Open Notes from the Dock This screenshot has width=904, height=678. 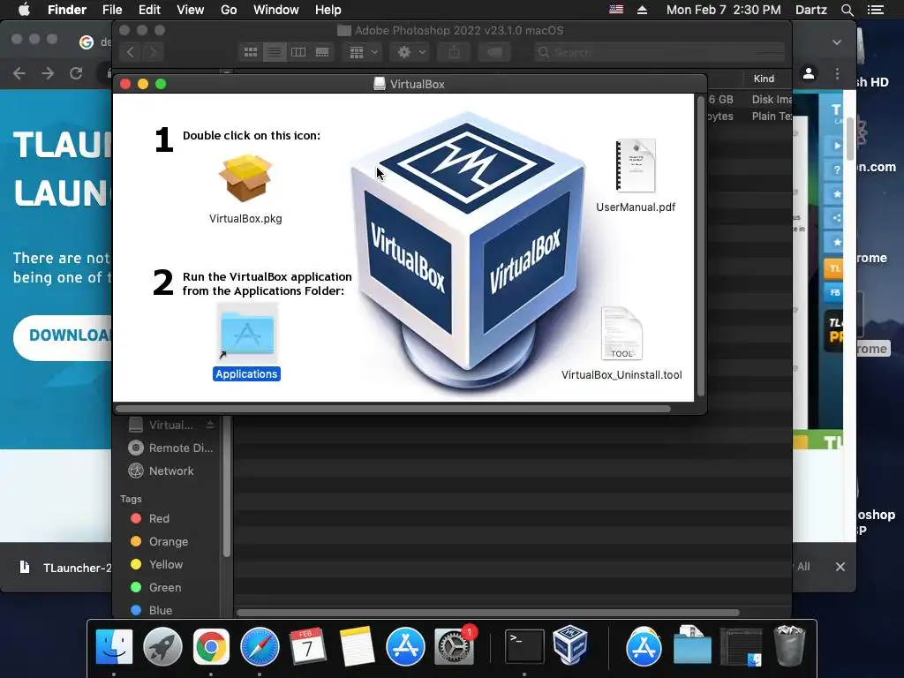pyautogui.click(x=357, y=646)
